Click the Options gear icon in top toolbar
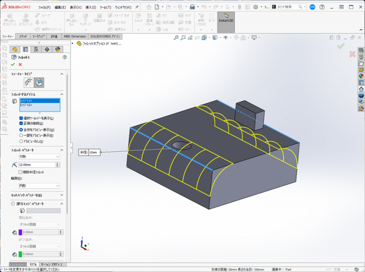365x272 pixels. [x=255, y=7]
